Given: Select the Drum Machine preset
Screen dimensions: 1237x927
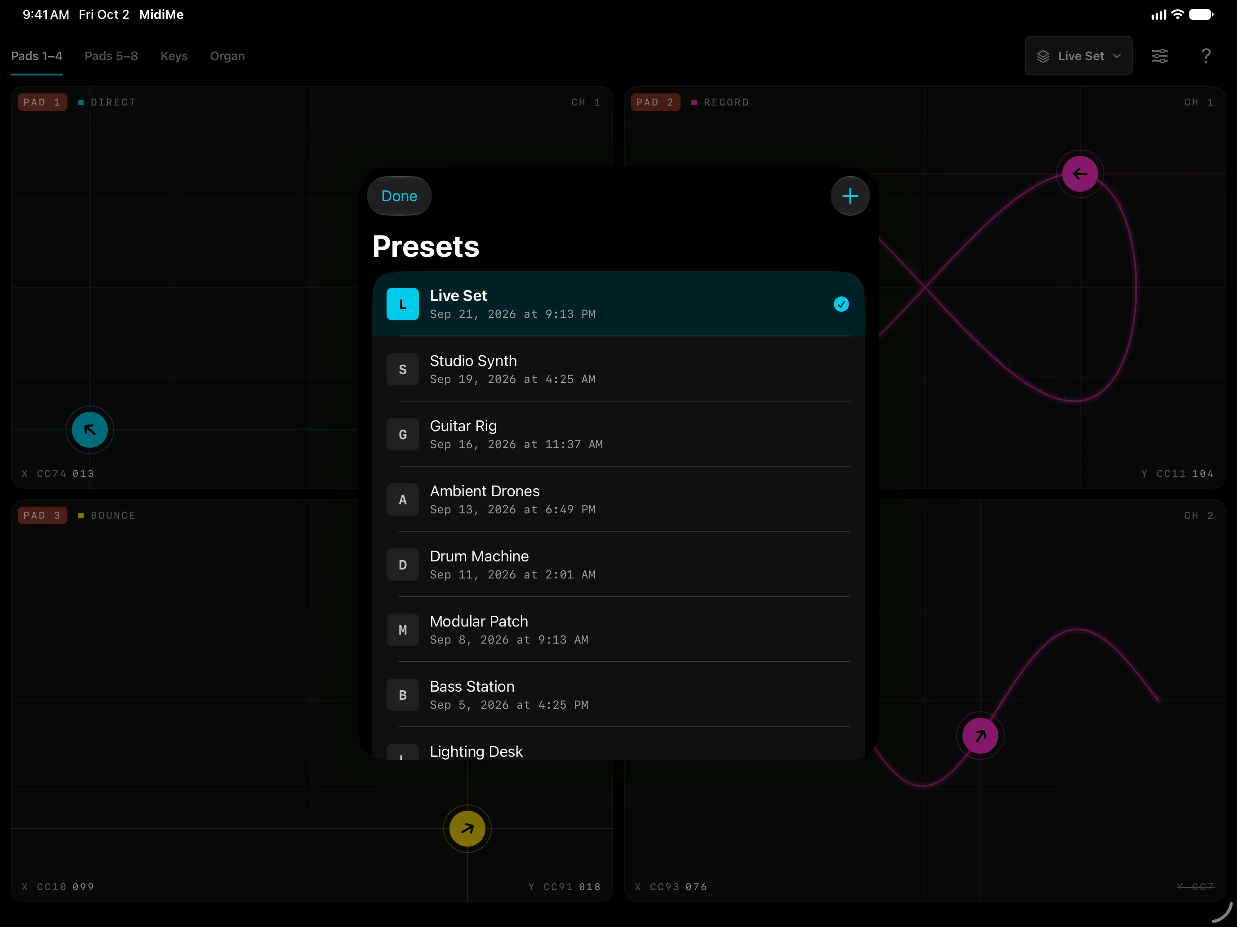Looking at the screenshot, I should (x=618, y=565).
